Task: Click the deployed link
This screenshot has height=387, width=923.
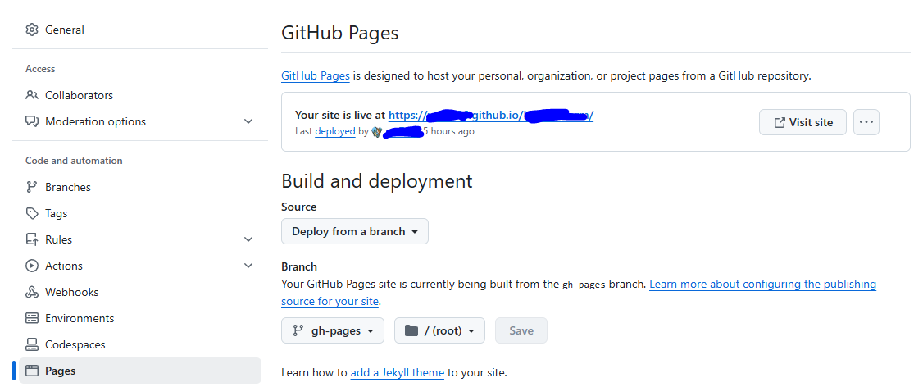Action: click(335, 131)
